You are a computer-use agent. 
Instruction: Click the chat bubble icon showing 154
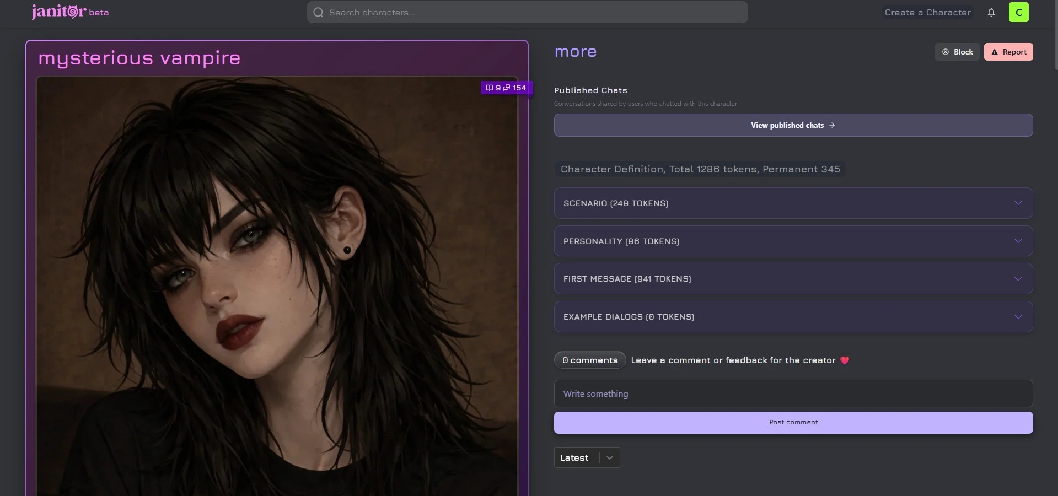506,88
